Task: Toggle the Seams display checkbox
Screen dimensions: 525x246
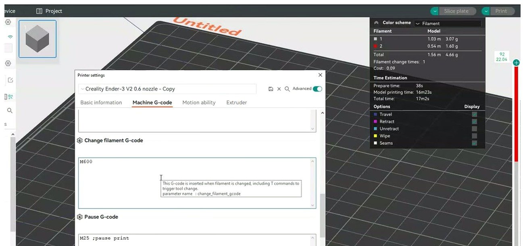Action: coord(475,143)
